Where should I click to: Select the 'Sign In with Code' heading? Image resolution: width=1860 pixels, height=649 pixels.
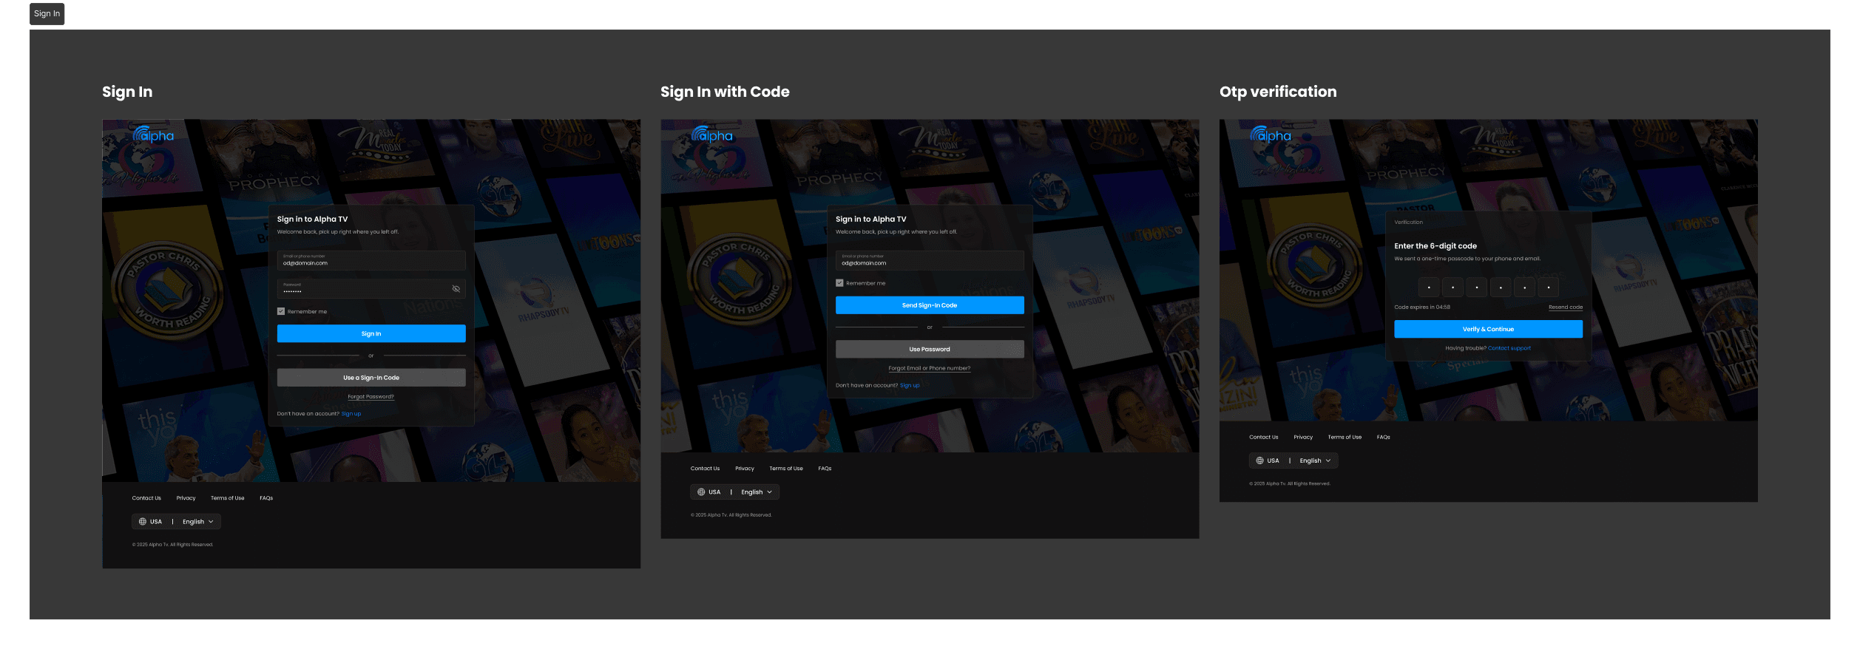(x=725, y=92)
